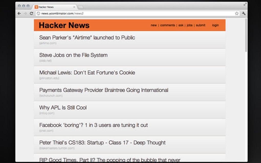Open "Steve Jobs on the File System" story
Screen dimensions: 261x163
click(73, 55)
